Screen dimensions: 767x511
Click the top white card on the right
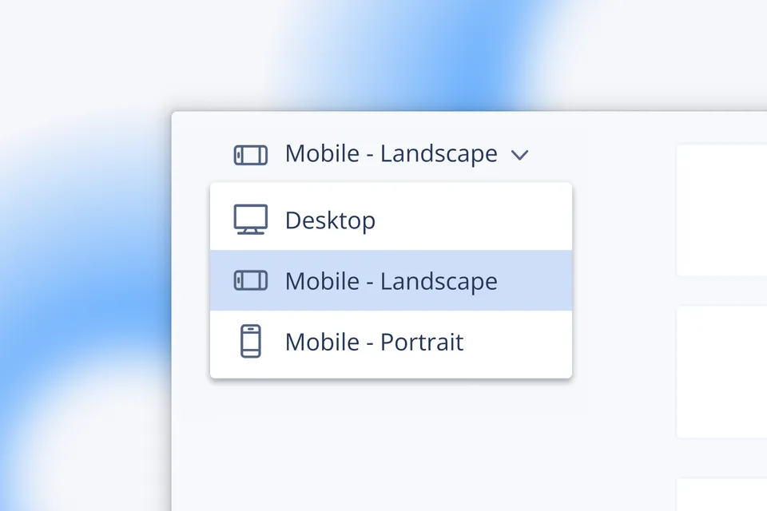721,209
